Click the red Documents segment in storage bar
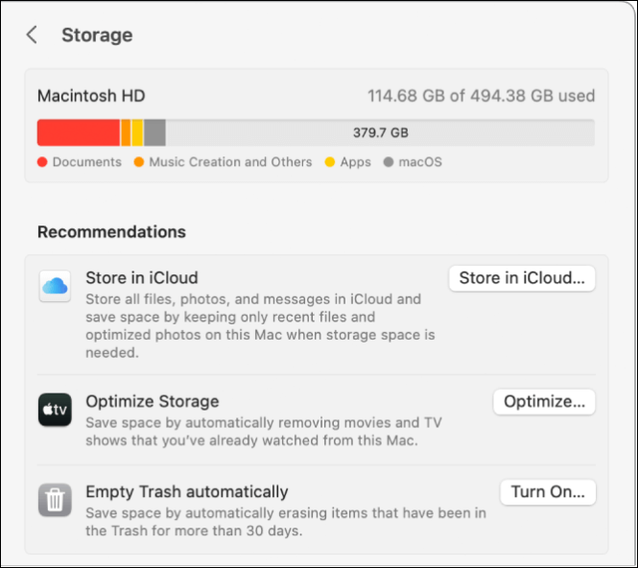Screen dimensions: 638x568 pos(78,132)
